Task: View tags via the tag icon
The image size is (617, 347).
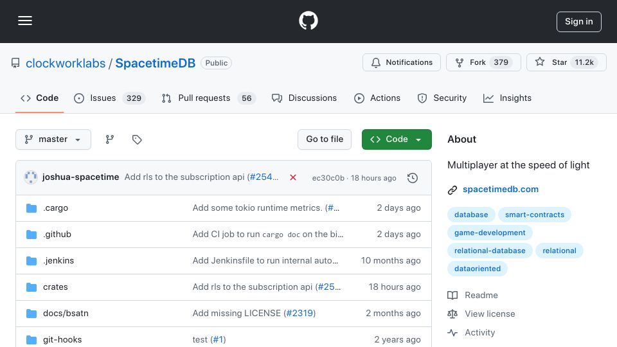Action: [137, 139]
